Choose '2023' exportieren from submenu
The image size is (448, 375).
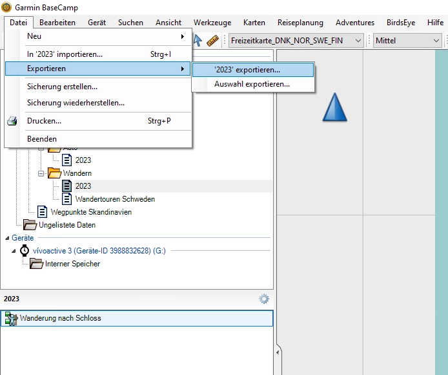(x=252, y=69)
